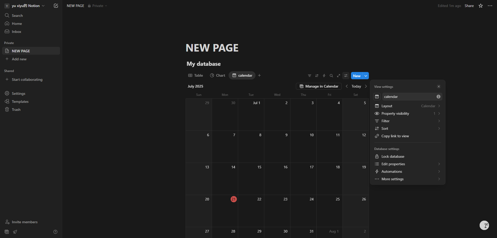Click the NEW PAGE breadcrumb
The image size is (497, 238).
75,6
